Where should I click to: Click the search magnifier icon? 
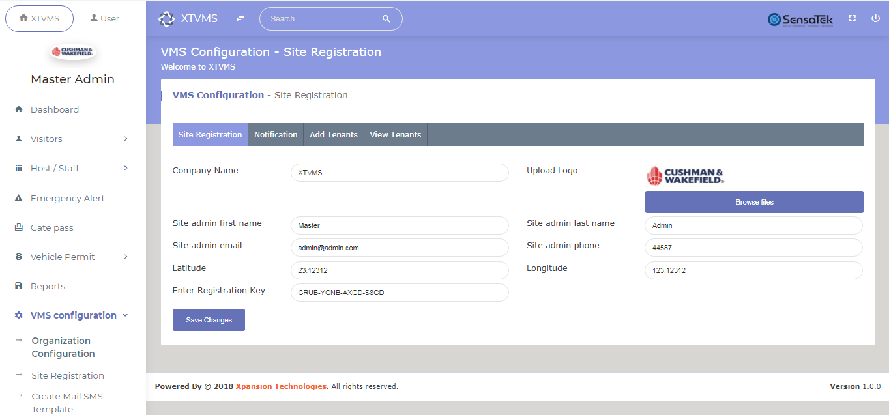386,19
